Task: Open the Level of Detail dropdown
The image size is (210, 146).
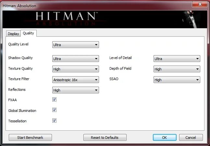Action: point(177,59)
